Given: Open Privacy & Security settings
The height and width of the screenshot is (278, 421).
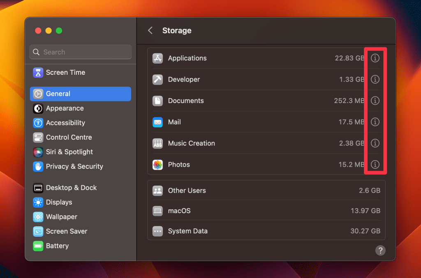Looking at the screenshot, I should click(x=74, y=166).
